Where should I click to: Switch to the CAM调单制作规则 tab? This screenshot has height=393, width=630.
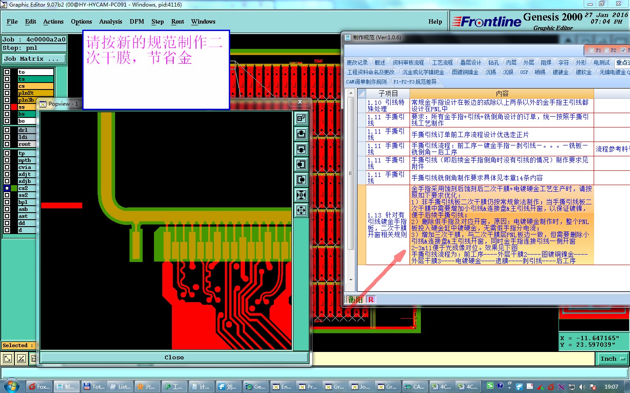pyautogui.click(x=367, y=82)
